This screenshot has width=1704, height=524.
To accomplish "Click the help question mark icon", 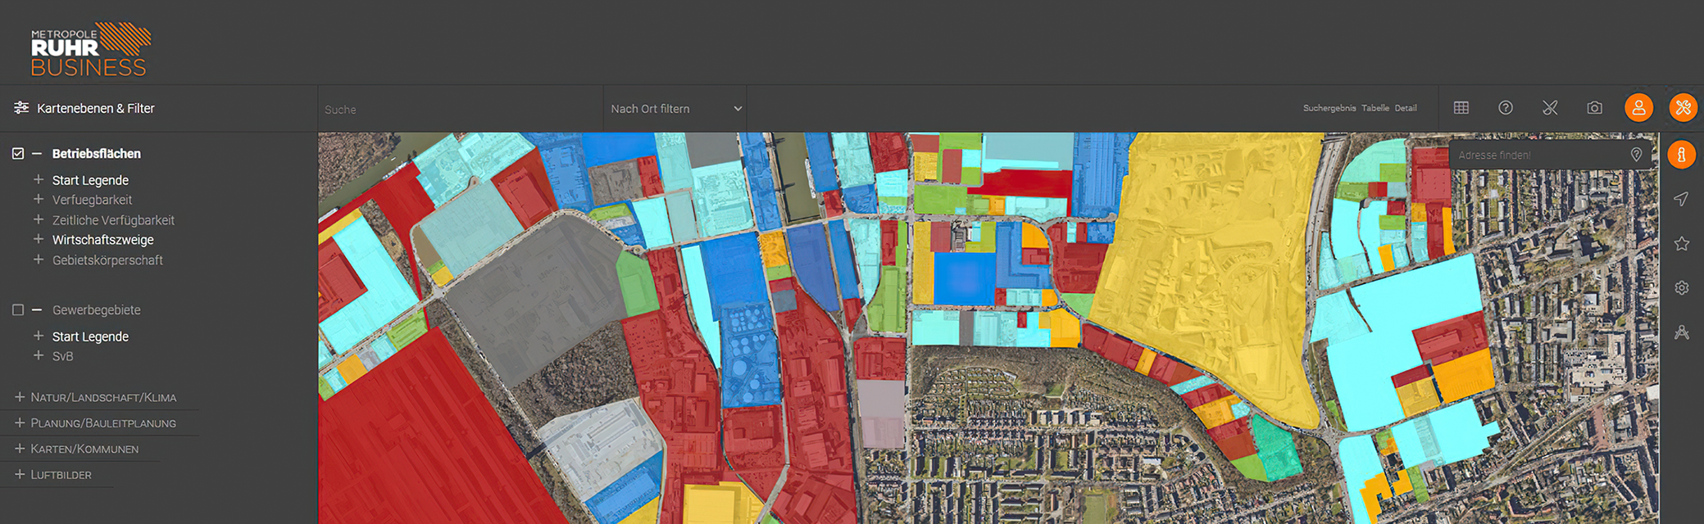I will pos(1505,108).
